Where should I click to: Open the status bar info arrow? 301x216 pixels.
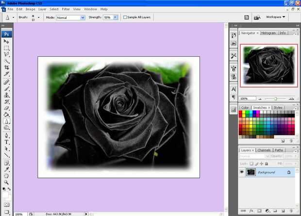pyautogui.click(x=86, y=214)
